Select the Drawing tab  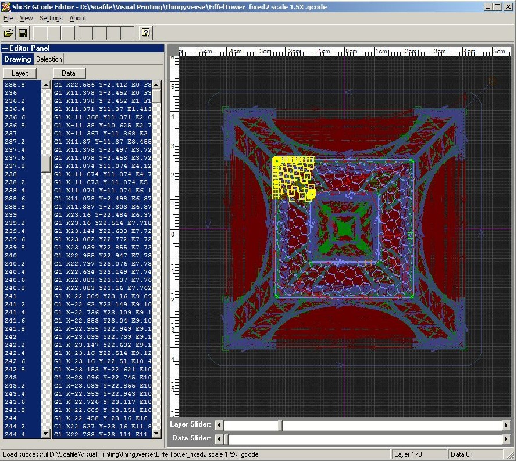pos(17,59)
